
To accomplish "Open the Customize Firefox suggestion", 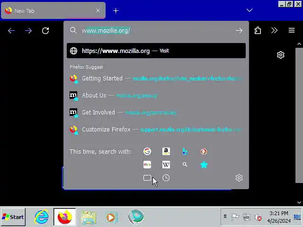I will 156,130.
